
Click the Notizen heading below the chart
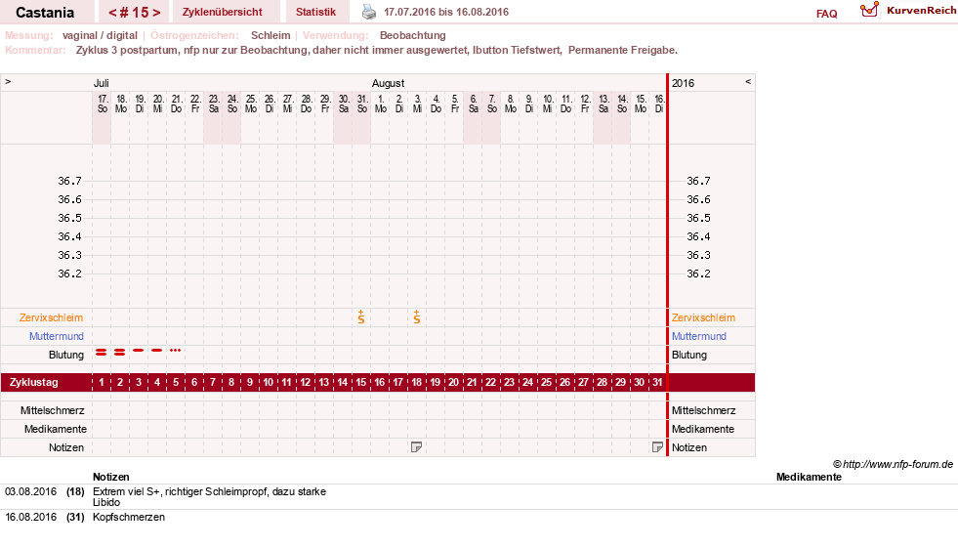pyautogui.click(x=111, y=477)
